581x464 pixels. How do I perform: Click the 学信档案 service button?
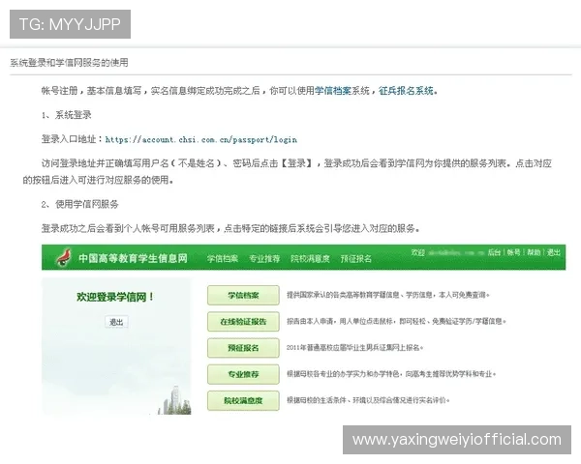243,295
